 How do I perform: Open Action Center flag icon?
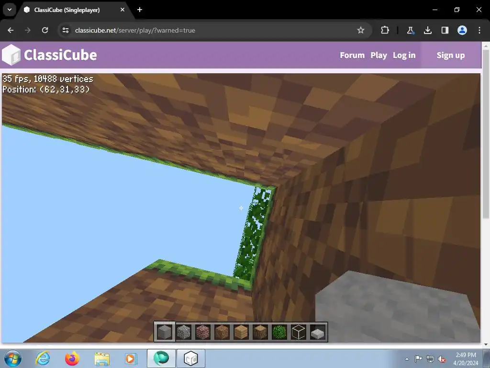pyautogui.click(x=418, y=358)
